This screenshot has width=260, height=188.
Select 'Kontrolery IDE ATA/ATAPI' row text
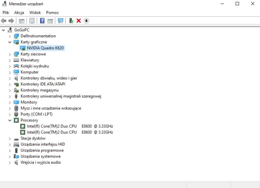tap(43, 84)
